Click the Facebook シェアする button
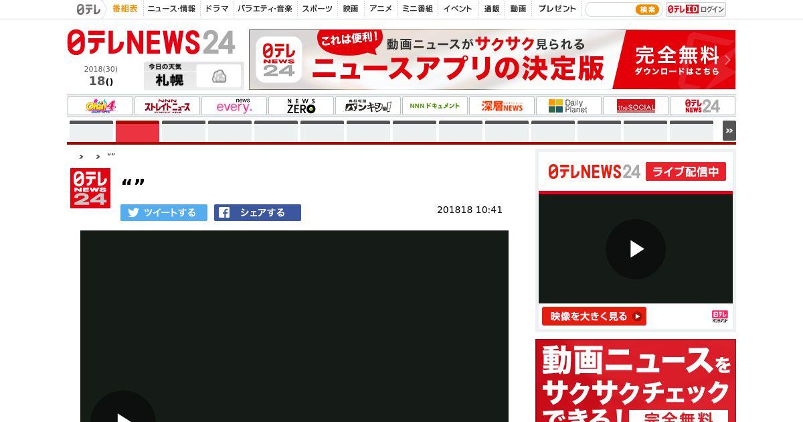803x422 pixels. coord(258,212)
